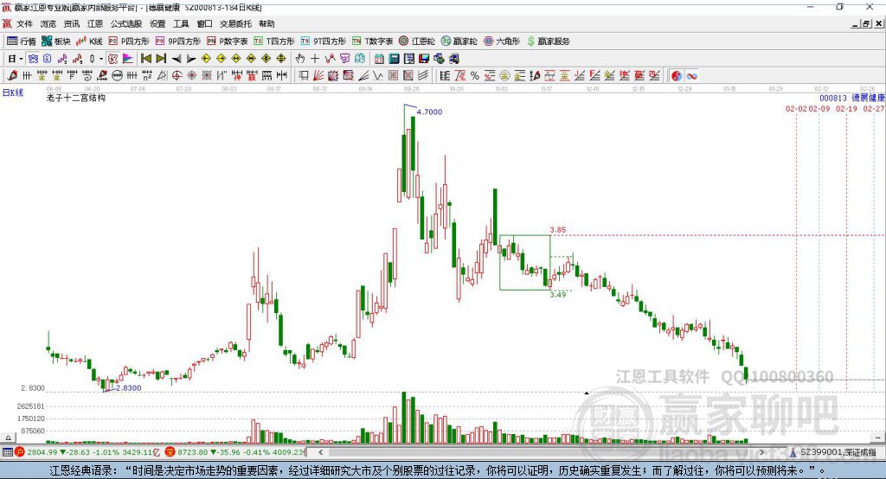
Task: Click the black left arrow icon
Action: point(177,59)
